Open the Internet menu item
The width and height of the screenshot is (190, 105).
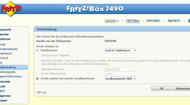(4, 34)
